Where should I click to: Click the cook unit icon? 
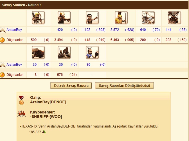[x=92, y=52]
